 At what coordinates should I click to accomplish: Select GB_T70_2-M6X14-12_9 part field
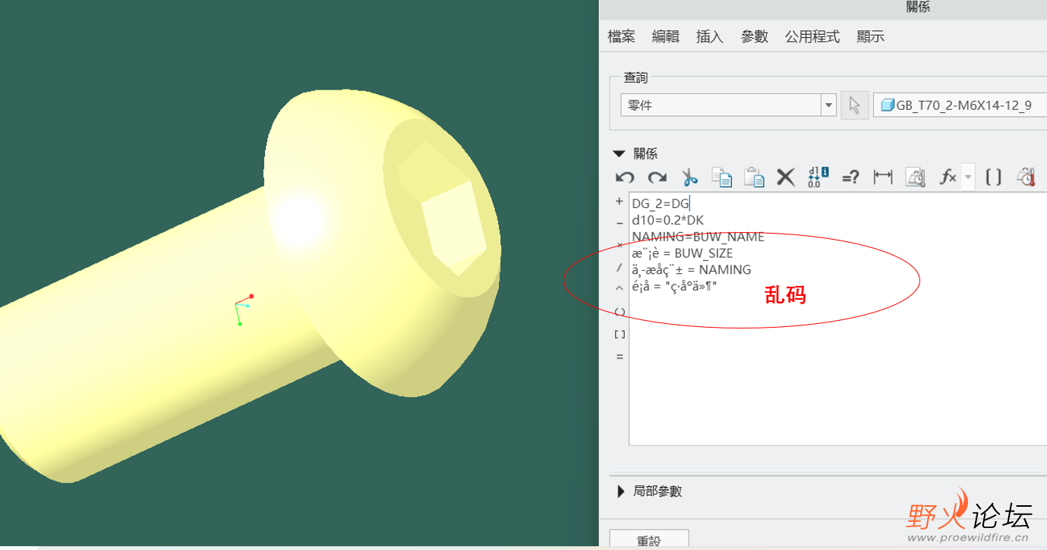[x=960, y=105]
